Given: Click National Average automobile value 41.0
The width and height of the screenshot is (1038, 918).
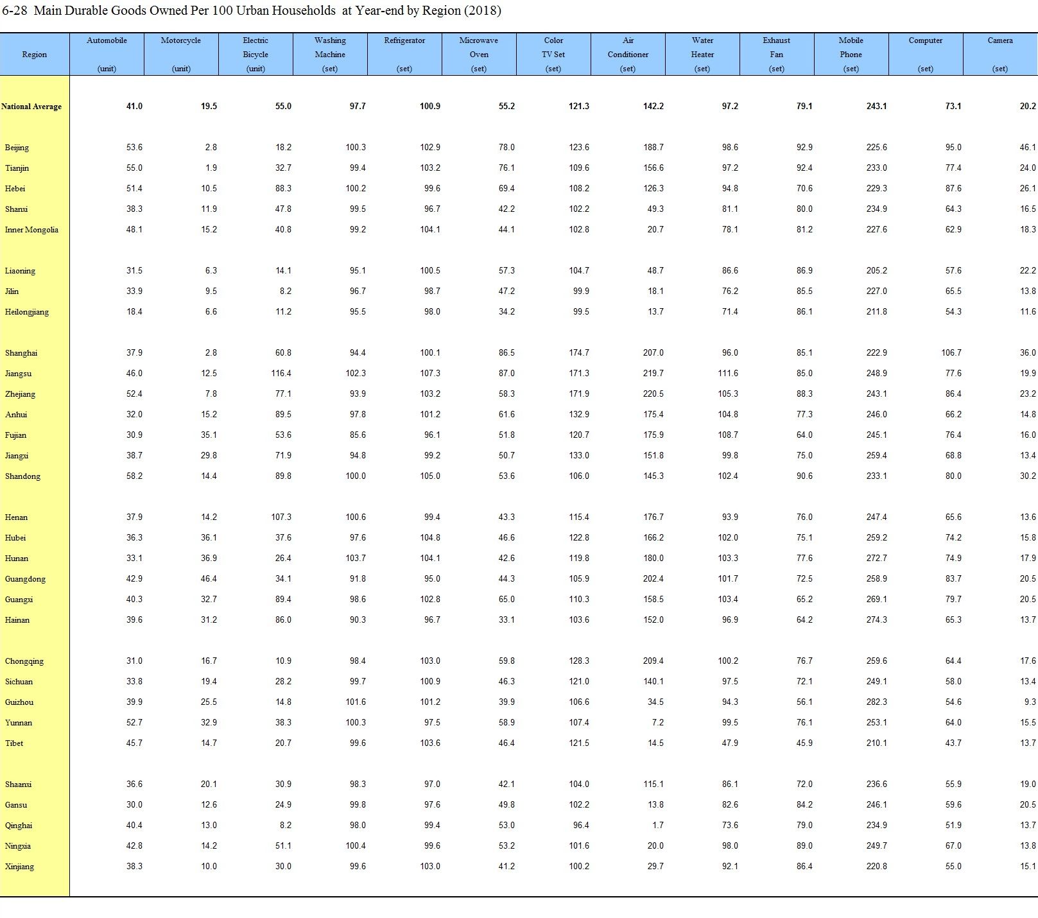Looking at the screenshot, I should (x=134, y=107).
